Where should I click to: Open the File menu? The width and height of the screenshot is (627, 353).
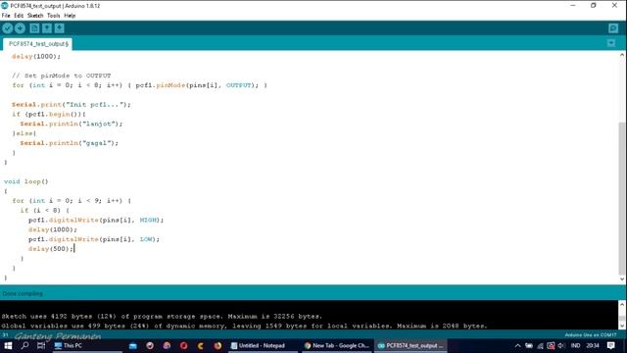pyautogui.click(x=6, y=16)
